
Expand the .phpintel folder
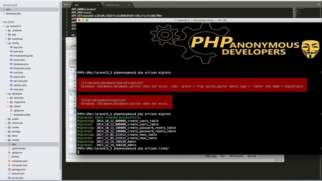click(x=6, y=30)
